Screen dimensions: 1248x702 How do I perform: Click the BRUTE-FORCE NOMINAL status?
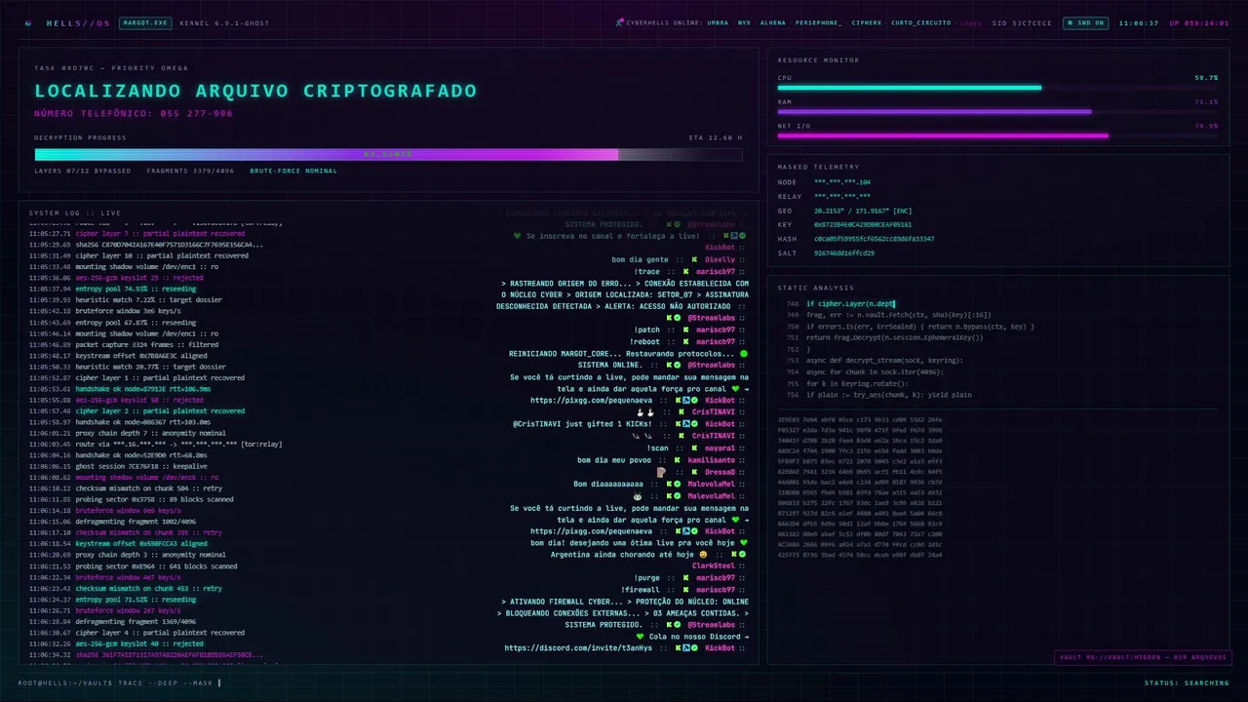pyautogui.click(x=293, y=171)
